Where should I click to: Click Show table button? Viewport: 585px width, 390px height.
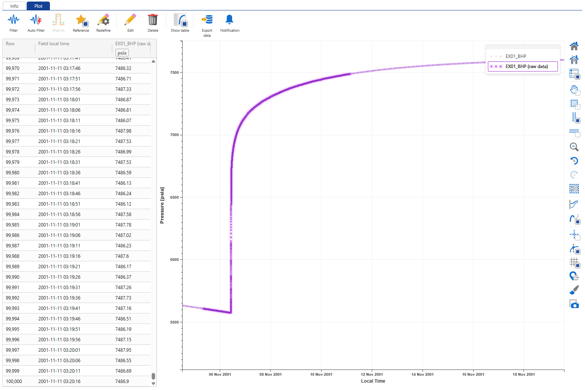pyautogui.click(x=180, y=22)
